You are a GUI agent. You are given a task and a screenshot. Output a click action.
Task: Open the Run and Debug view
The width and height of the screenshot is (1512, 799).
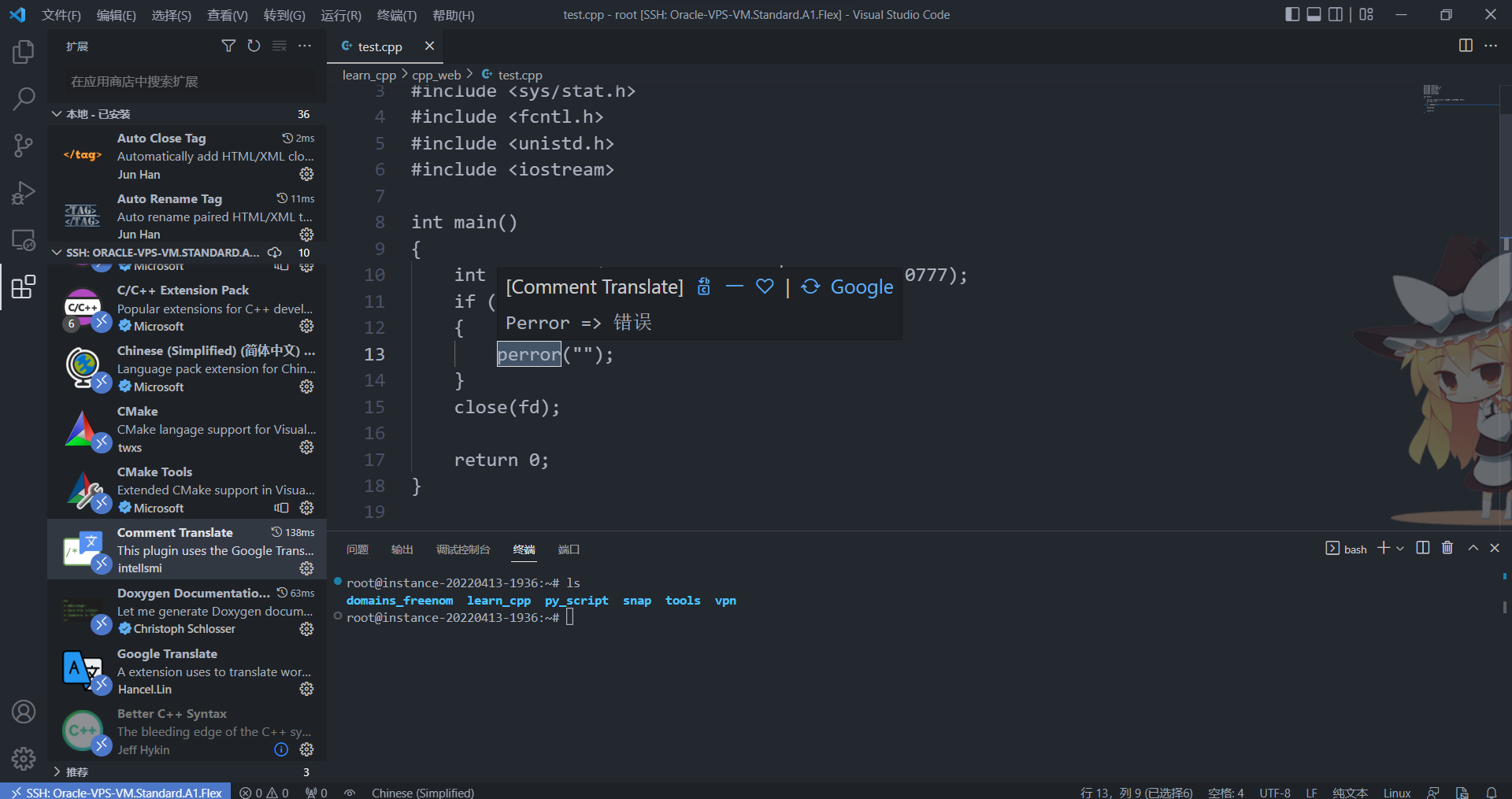(x=23, y=193)
